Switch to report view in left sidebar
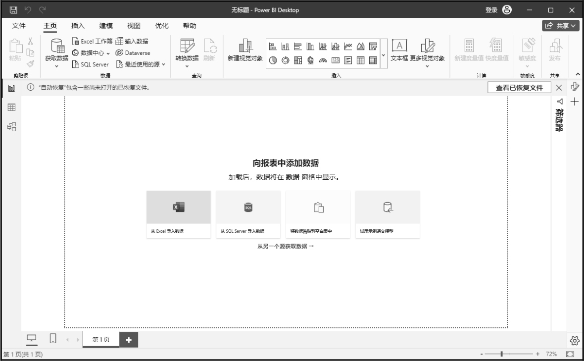The width and height of the screenshot is (584, 361). 11,88
